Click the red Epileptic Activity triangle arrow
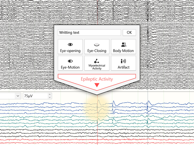This screenshot has width=194, height=145. (97, 85)
